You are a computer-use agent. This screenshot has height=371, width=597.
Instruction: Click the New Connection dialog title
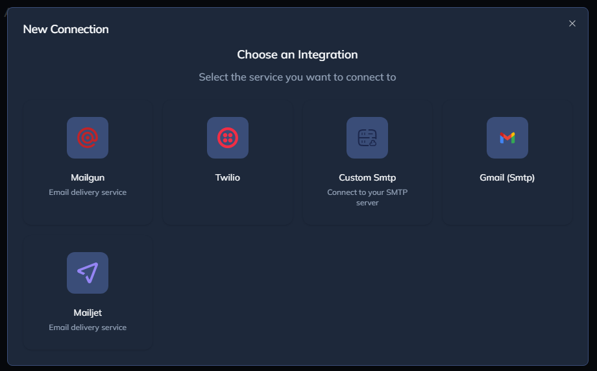pyautogui.click(x=66, y=29)
